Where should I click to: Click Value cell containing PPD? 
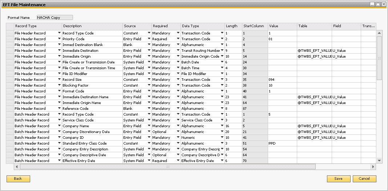(x=282, y=144)
